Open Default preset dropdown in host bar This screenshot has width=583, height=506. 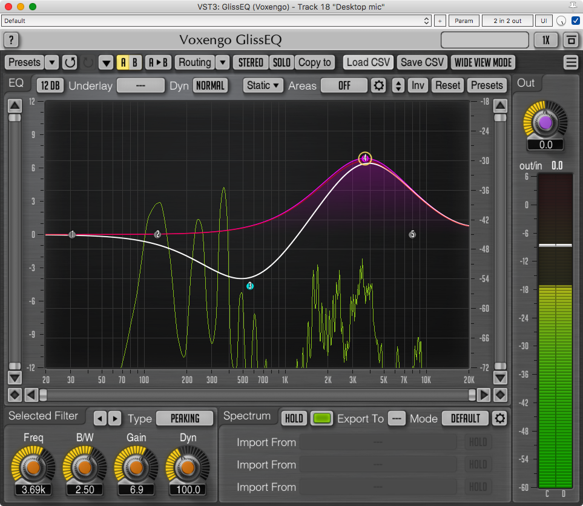216,21
